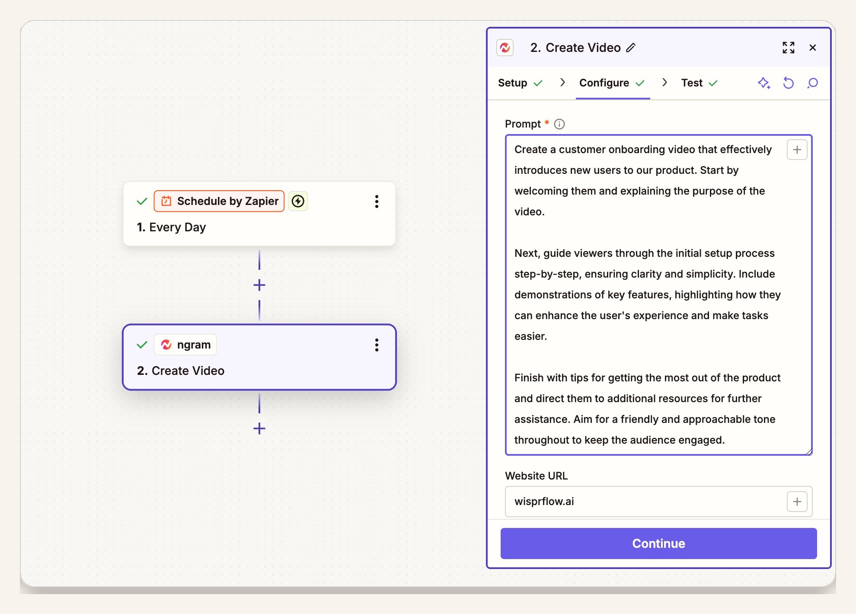Close the Create Video panel
Image resolution: width=856 pixels, height=614 pixels.
coord(813,48)
